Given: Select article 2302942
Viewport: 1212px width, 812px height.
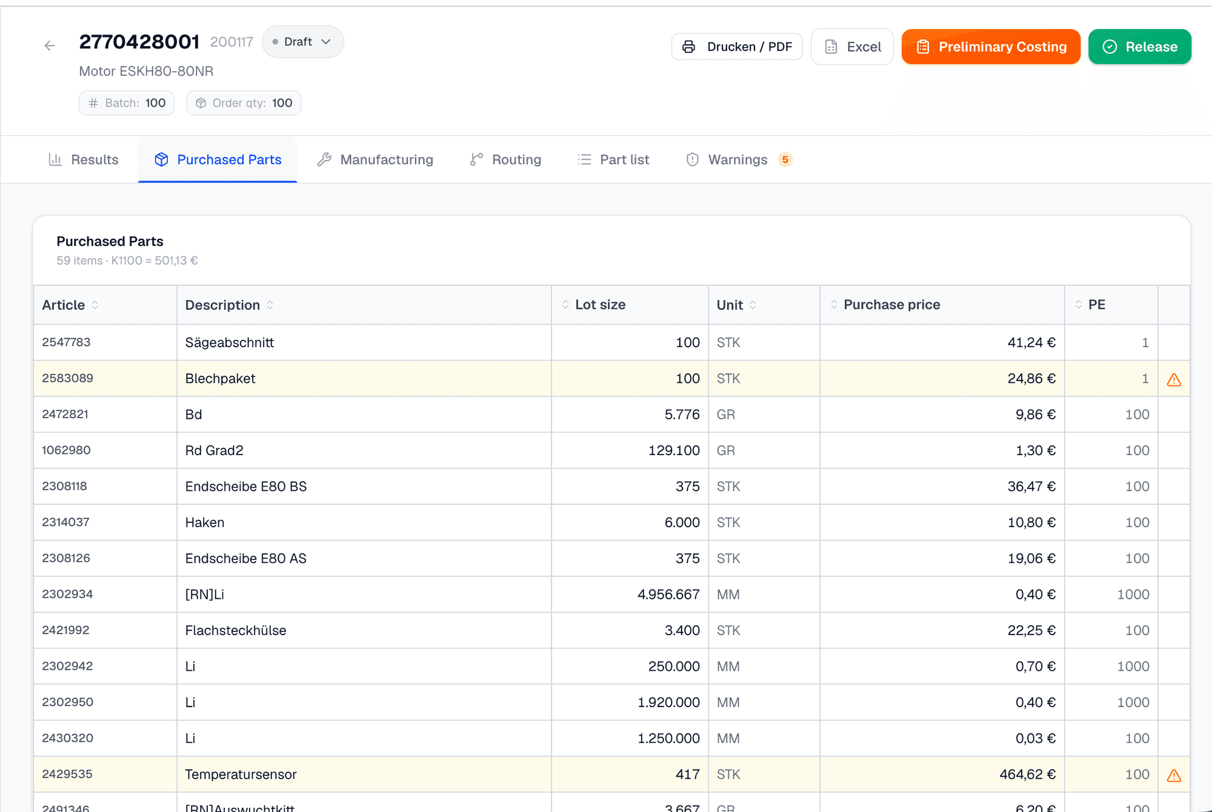Looking at the screenshot, I should coord(67,666).
